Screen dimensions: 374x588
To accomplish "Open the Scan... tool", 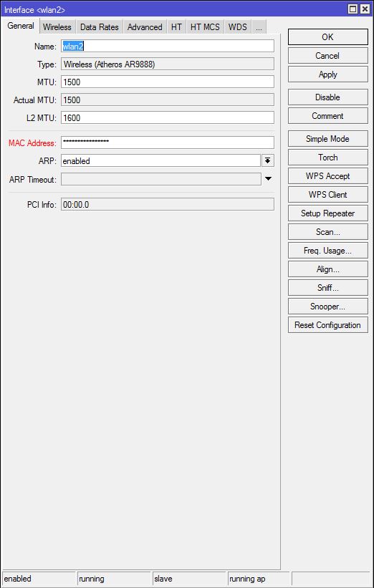I will [327, 232].
